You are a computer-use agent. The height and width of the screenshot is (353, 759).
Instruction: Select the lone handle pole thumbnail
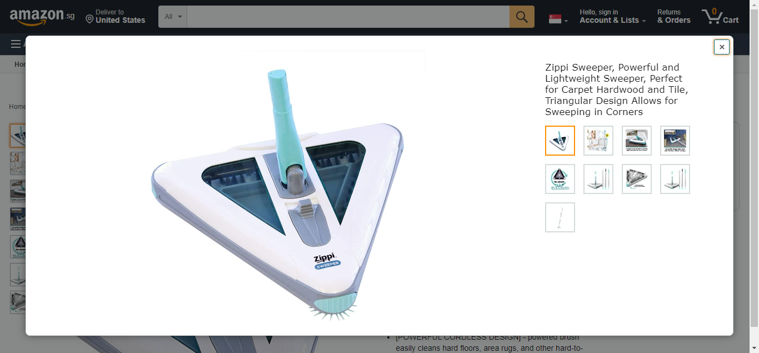[x=560, y=217]
